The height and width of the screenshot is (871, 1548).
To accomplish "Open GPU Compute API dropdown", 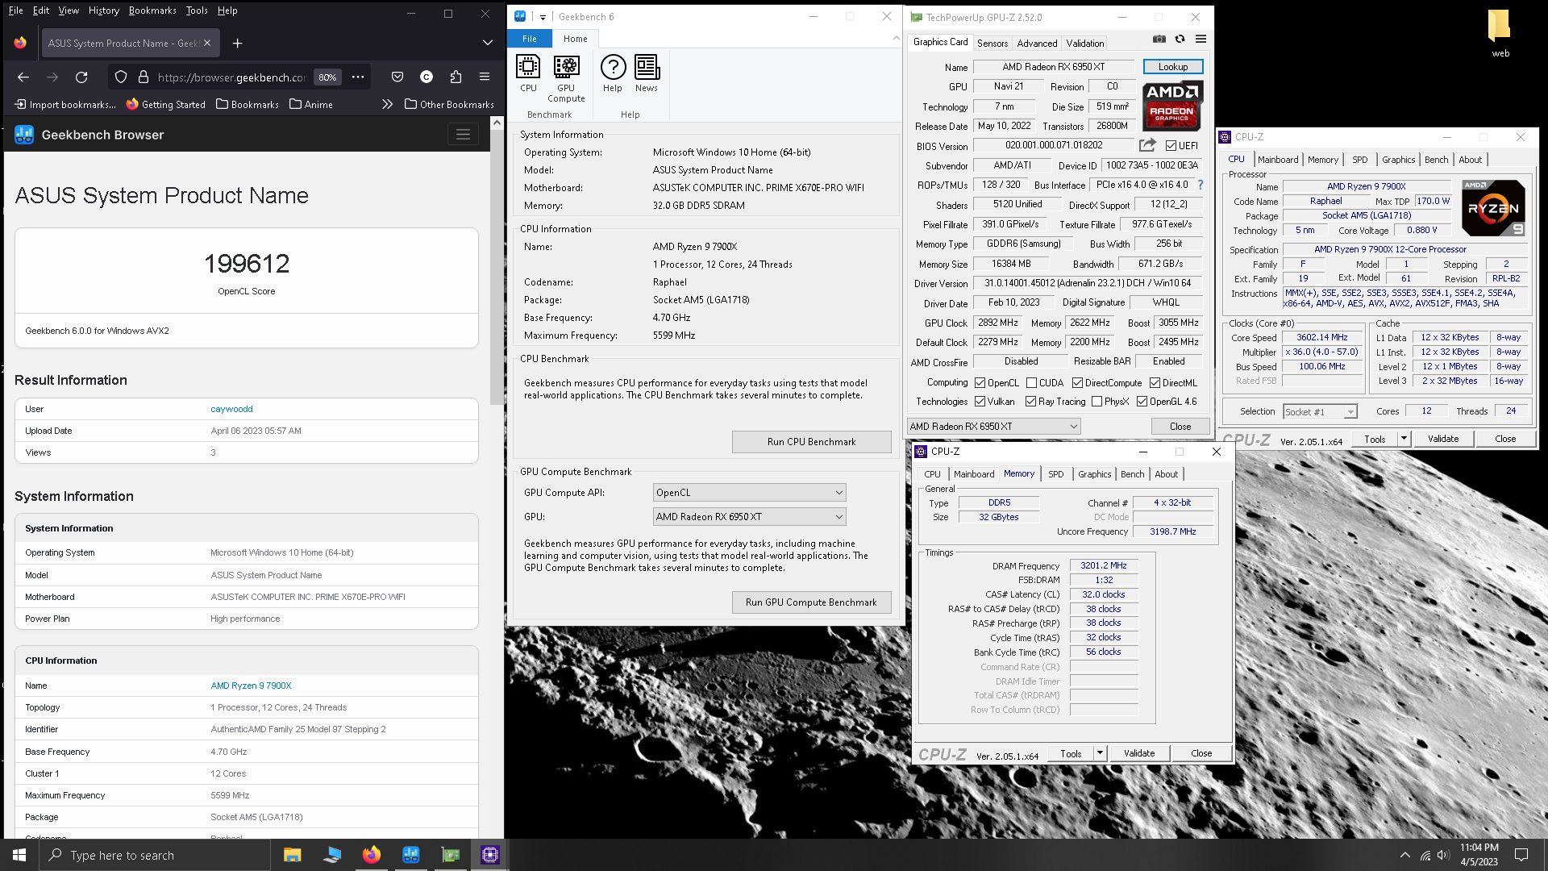I will [x=749, y=493].
